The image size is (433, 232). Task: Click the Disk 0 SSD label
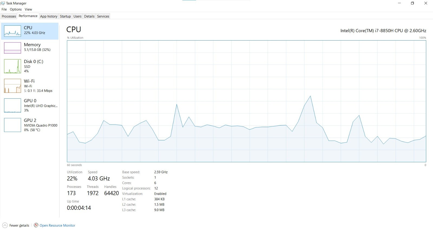point(27,67)
